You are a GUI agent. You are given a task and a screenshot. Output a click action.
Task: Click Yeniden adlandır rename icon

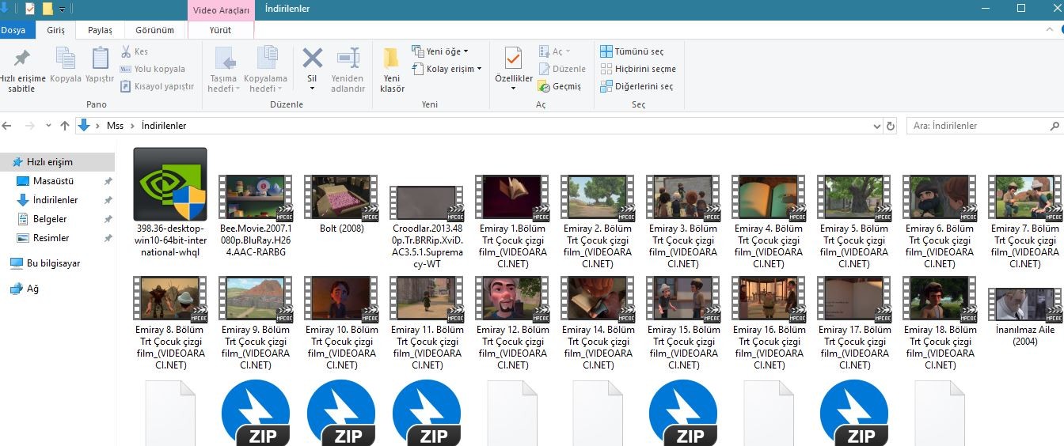348,70
